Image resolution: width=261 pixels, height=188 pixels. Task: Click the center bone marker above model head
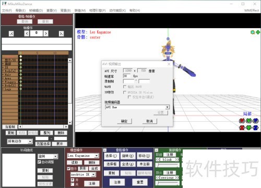click(x=168, y=39)
